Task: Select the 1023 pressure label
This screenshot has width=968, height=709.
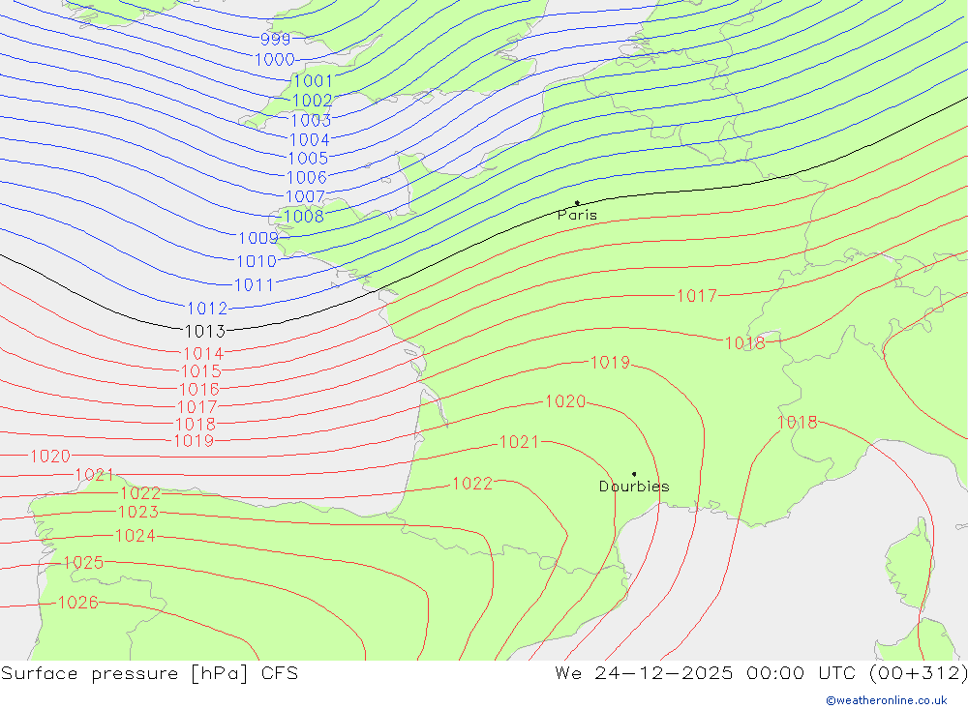Action: [138, 512]
